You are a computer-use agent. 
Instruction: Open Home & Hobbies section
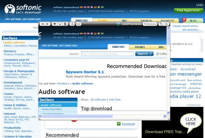(x=16, y=105)
